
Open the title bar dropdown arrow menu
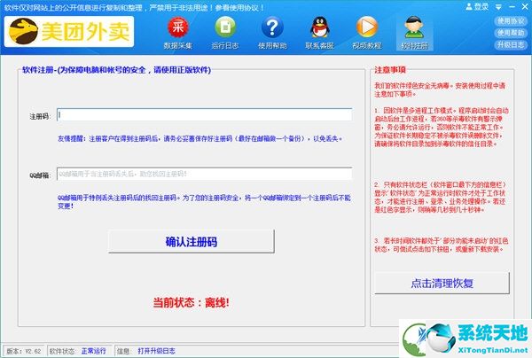(x=498, y=7)
